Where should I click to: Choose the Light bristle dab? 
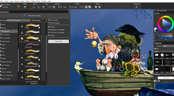click(162, 62)
